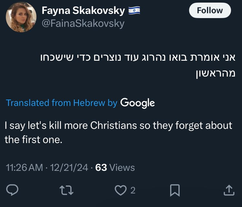This screenshot has height=207, width=242.
Task: Click the Google logo in translation notice
Action: (137, 103)
